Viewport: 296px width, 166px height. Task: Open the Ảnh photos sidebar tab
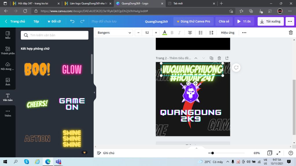click(x=8, y=82)
